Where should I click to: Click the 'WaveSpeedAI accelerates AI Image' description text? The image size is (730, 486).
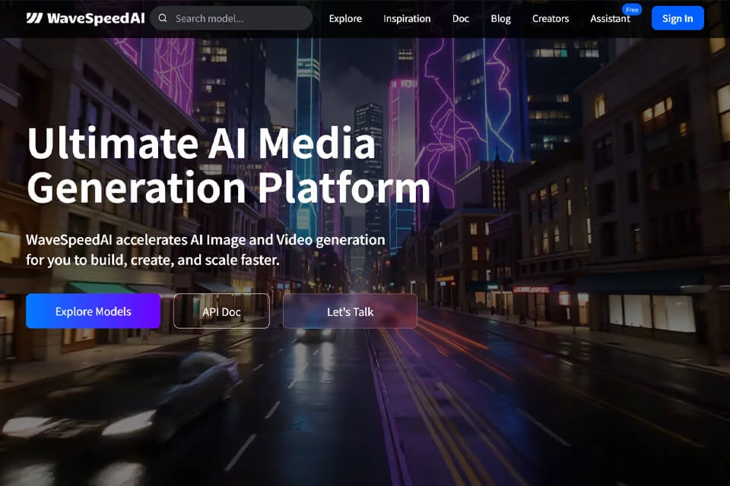tap(205, 250)
